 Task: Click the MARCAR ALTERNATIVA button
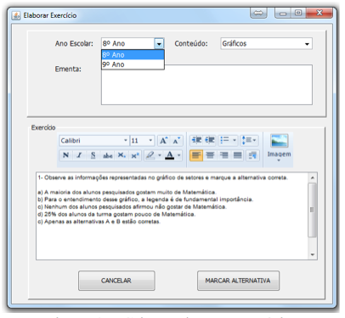pos(238,281)
